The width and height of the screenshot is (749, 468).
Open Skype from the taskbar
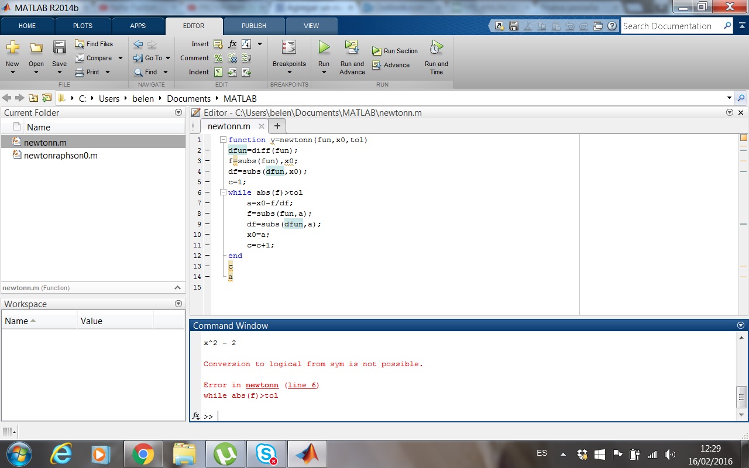click(x=266, y=454)
